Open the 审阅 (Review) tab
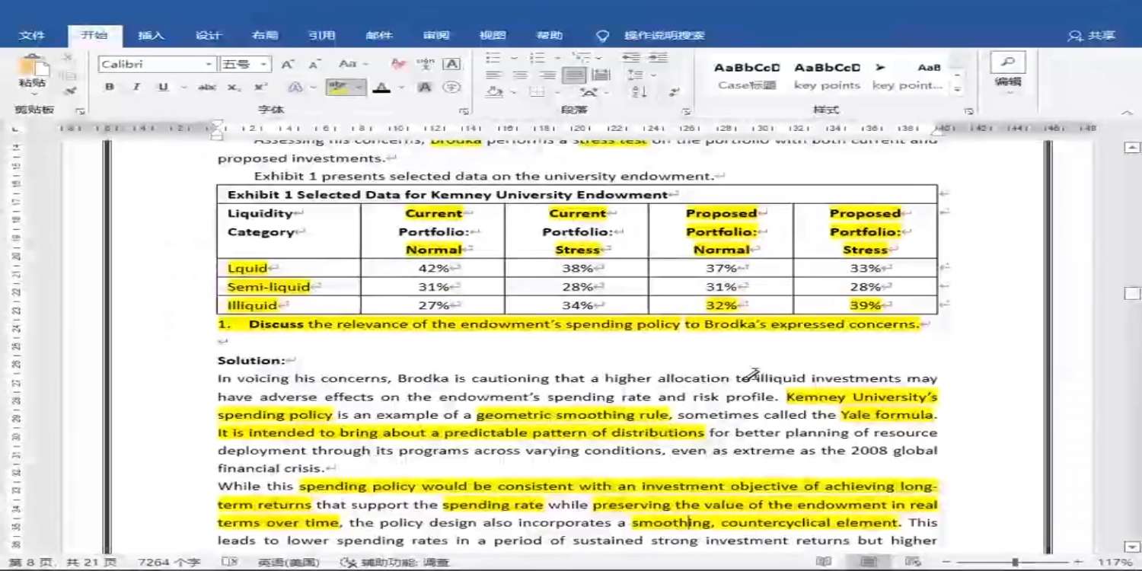The width and height of the screenshot is (1142, 571). (x=436, y=35)
